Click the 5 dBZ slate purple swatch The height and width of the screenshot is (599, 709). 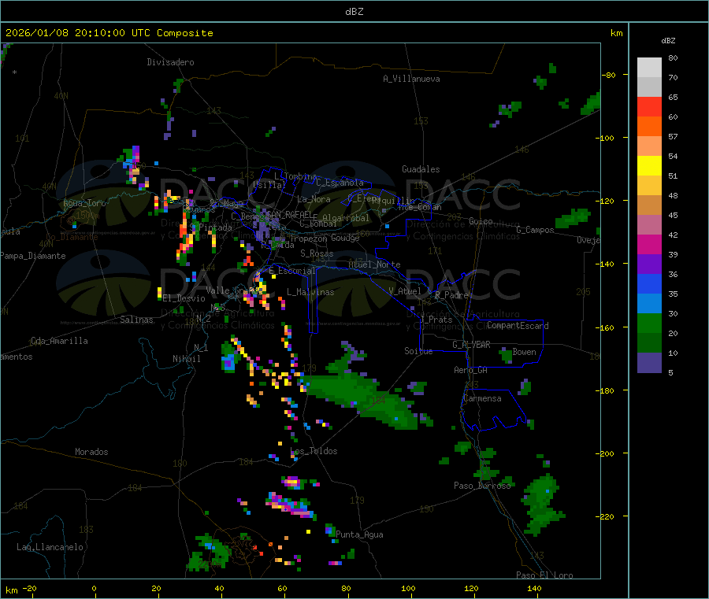649,363
